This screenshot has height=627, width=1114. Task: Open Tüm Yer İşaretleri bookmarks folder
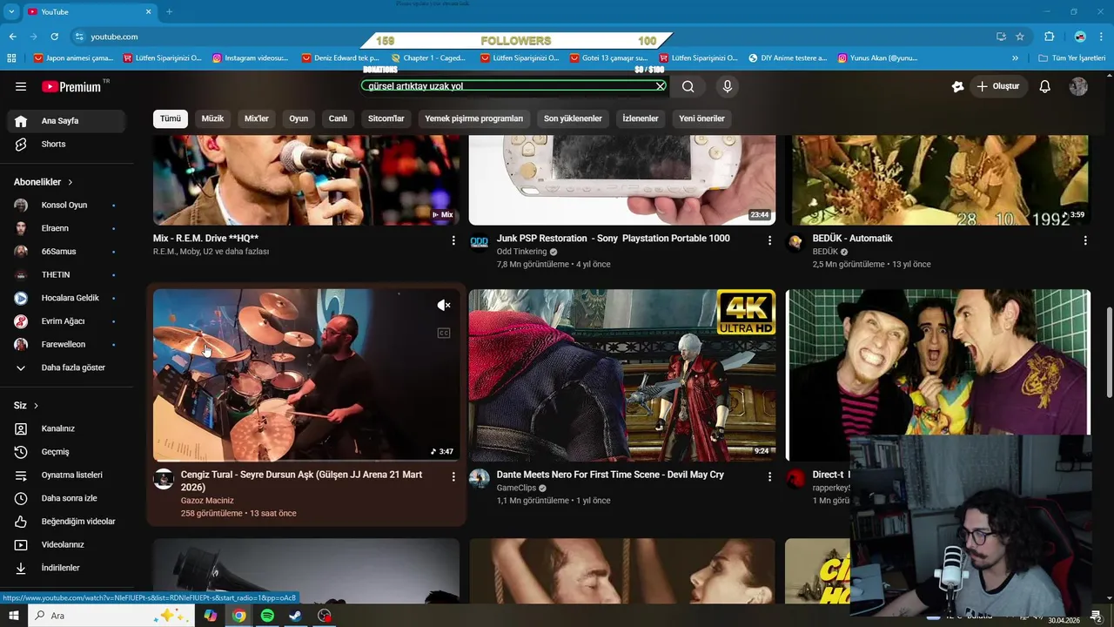tap(1072, 58)
